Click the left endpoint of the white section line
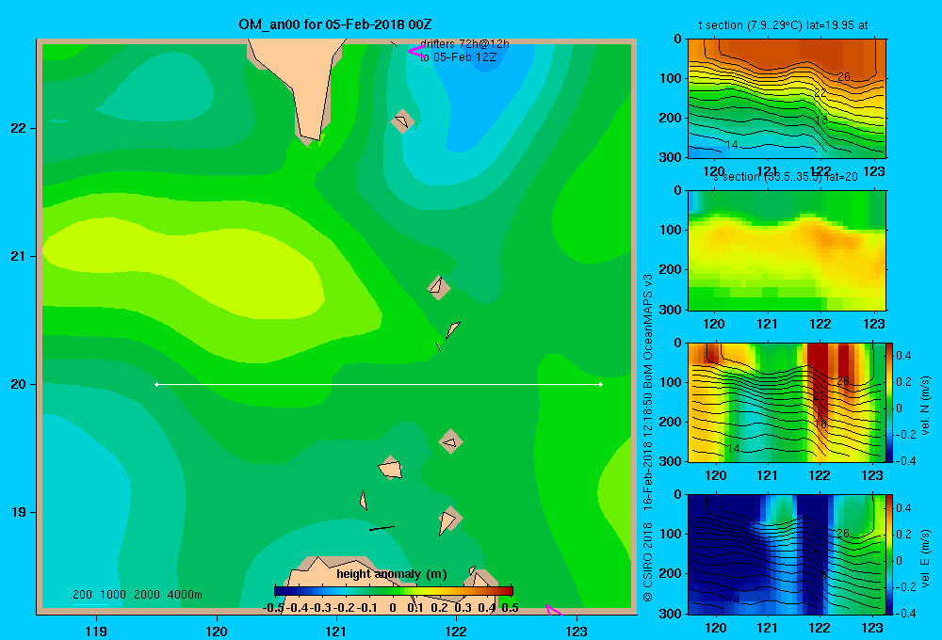The height and width of the screenshot is (640, 942). click(156, 384)
